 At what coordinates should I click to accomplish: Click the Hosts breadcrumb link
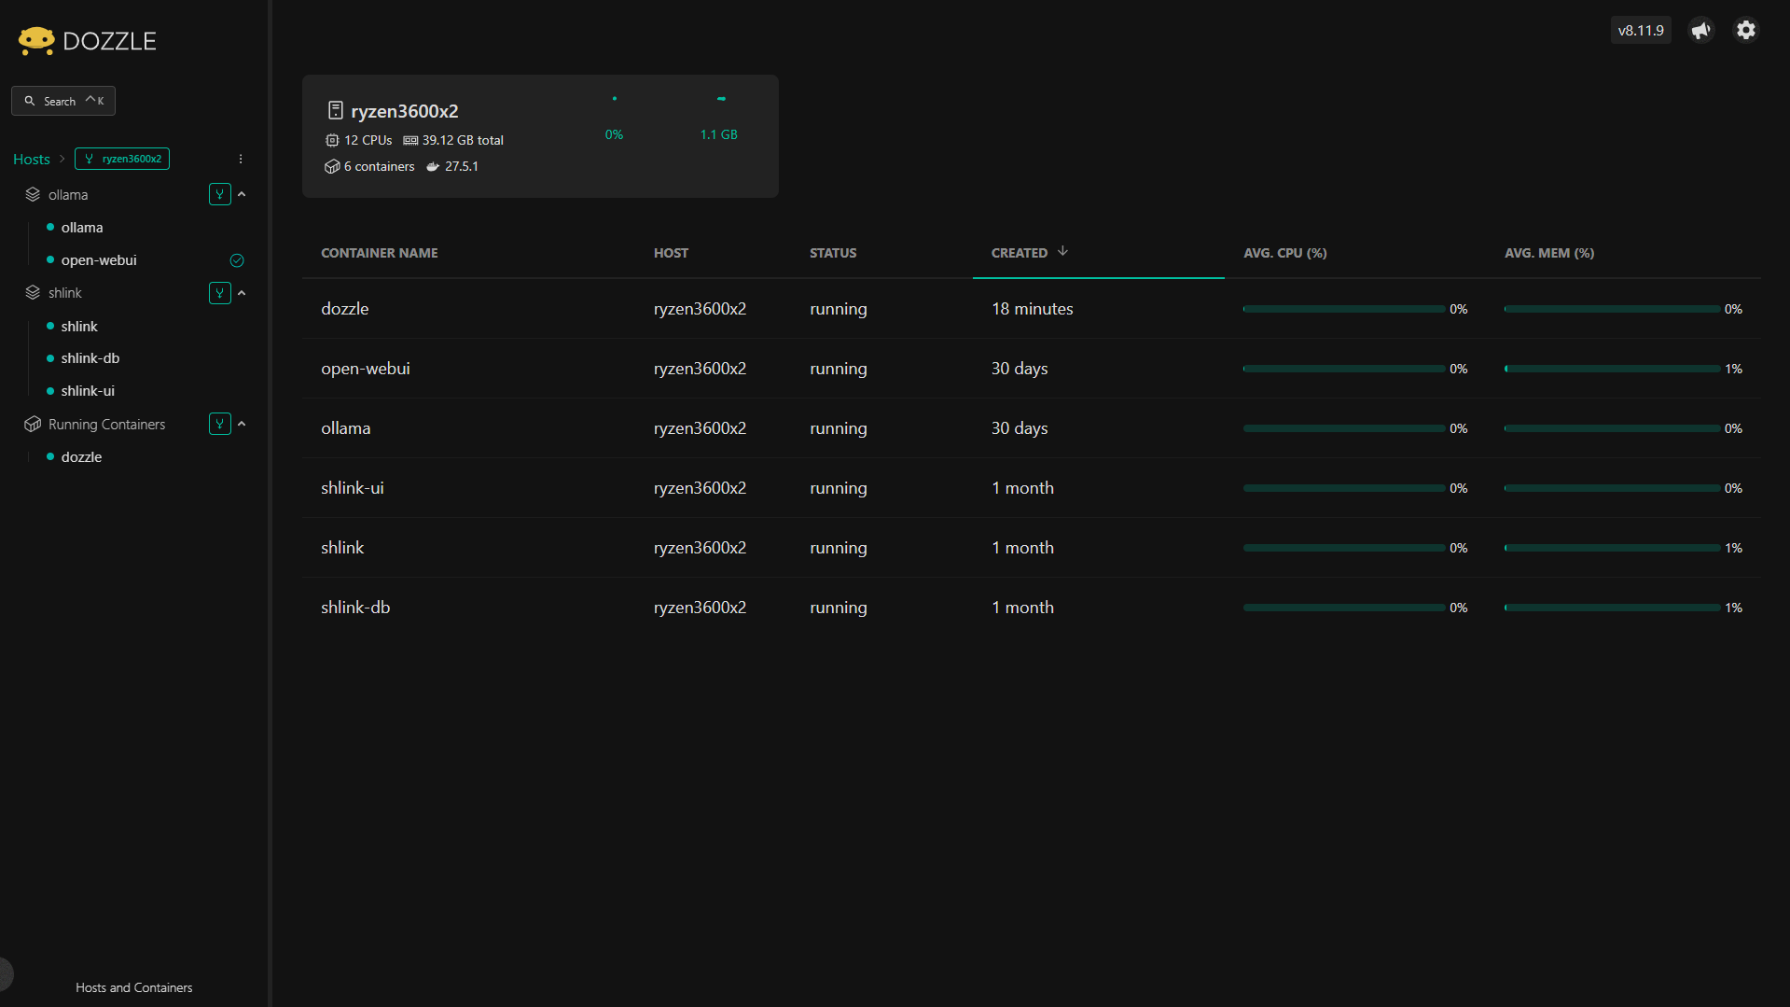pyautogui.click(x=32, y=160)
